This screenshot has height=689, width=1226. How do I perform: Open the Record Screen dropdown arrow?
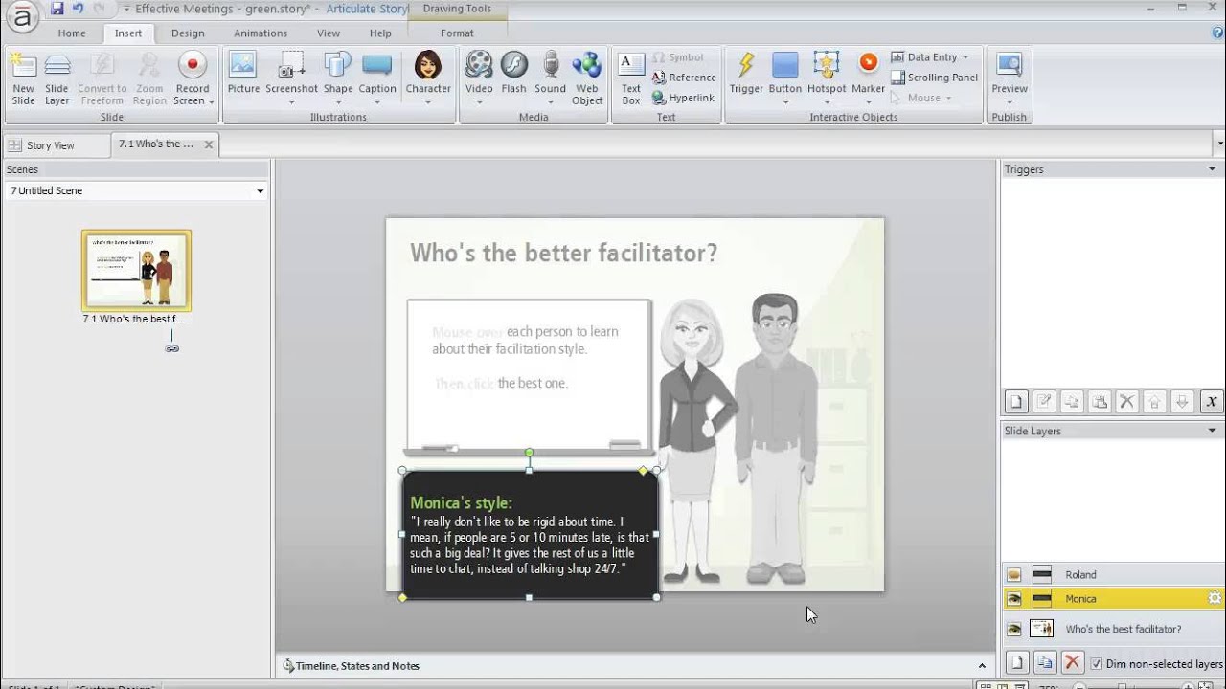(x=211, y=101)
